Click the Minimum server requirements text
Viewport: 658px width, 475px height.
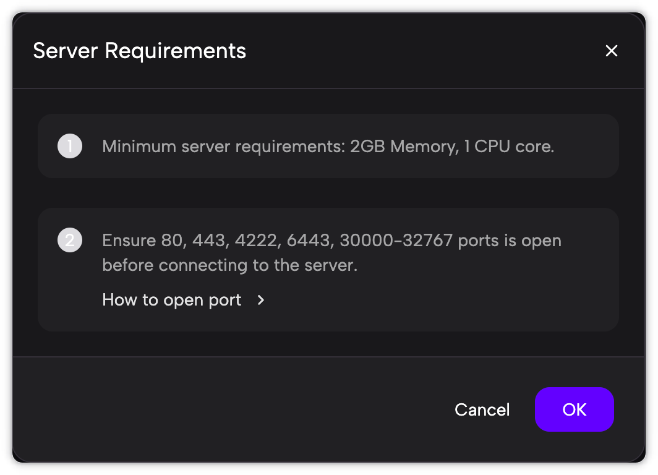point(223,147)
